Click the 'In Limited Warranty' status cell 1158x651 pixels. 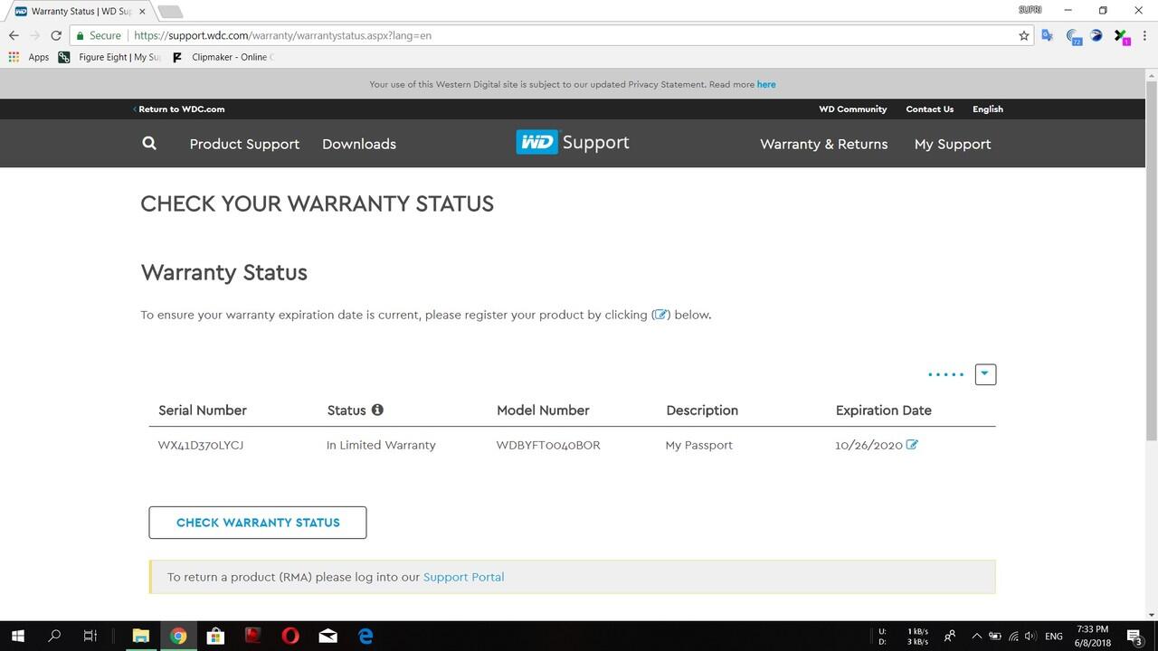[x=381, y=445]
